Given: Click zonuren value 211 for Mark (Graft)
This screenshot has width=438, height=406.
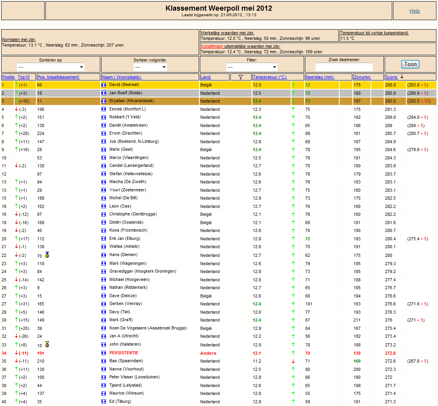Looking at the screenshot, I should pos(357,320).
